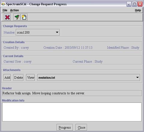Click the Header text field

pos(72,93)
